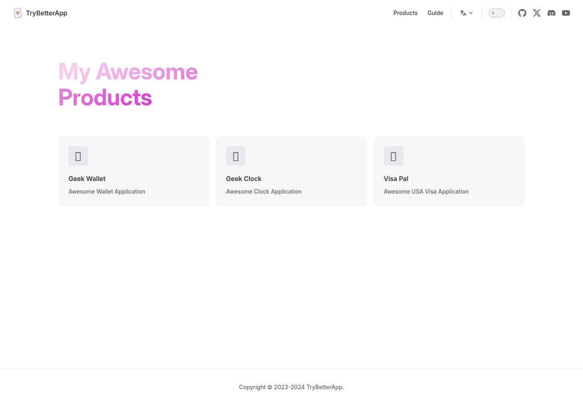Expand the language translation dropdown
This screenshot has width=583, height=405.
tap(466, 13)
